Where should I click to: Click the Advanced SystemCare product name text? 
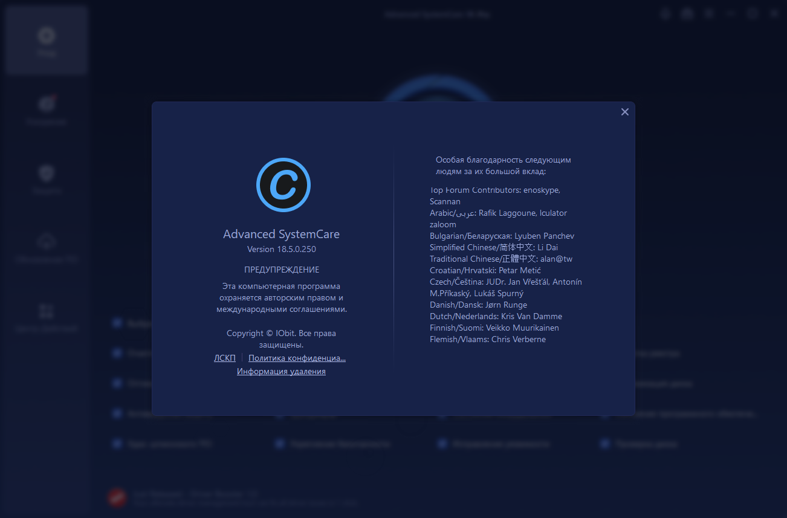(x=282, y=234)
